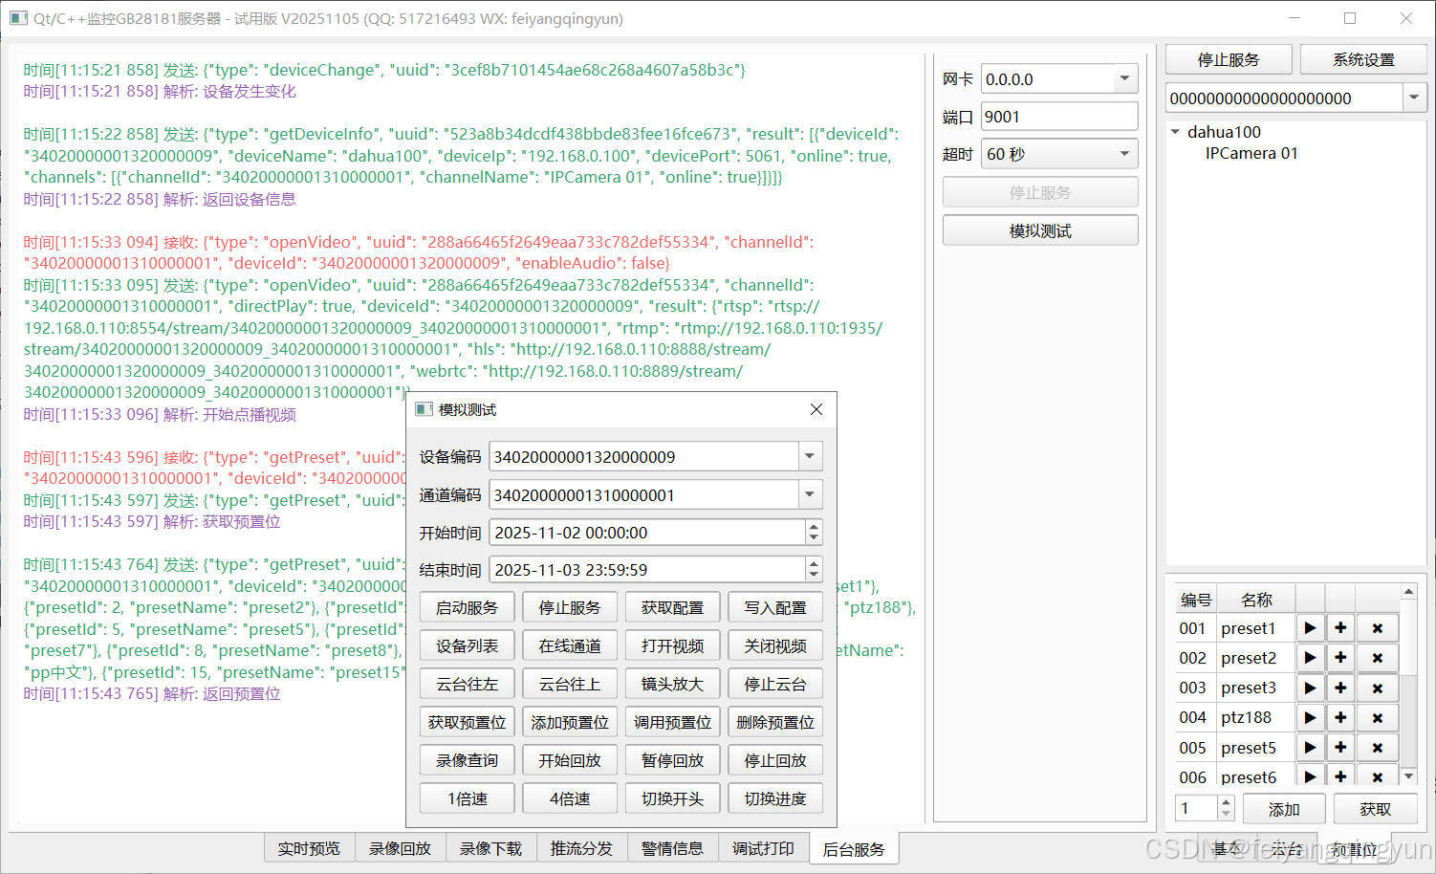Click the plus icon in preset6 row
The height and width of the screenshot is (874, 1436).
(x=1340, y=776)
